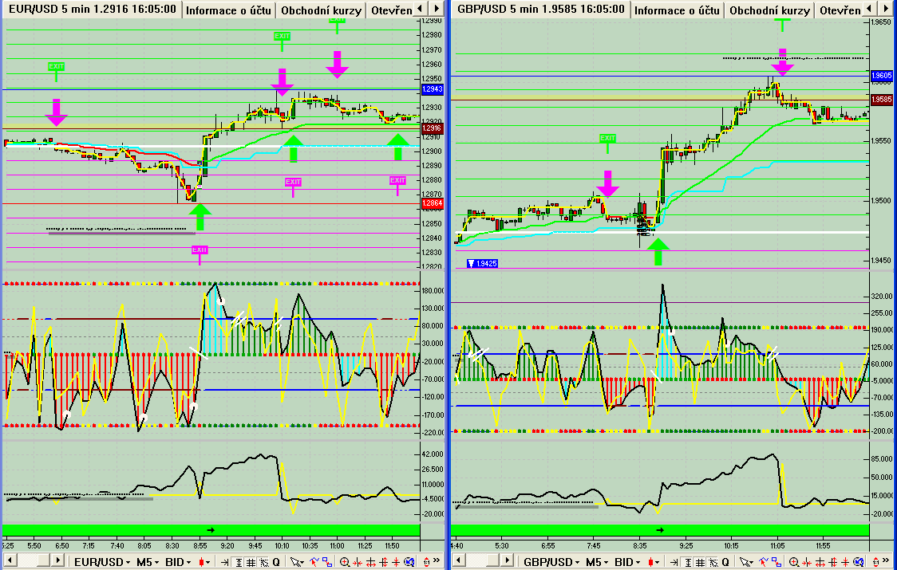Compress GBP/USD chart horizontally
Screen dimensions: 897x570
tap(807, 562)
